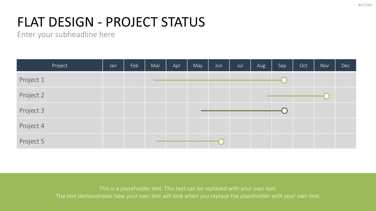
Task: Click the Dec month header cell
Action: coord(346,65)
